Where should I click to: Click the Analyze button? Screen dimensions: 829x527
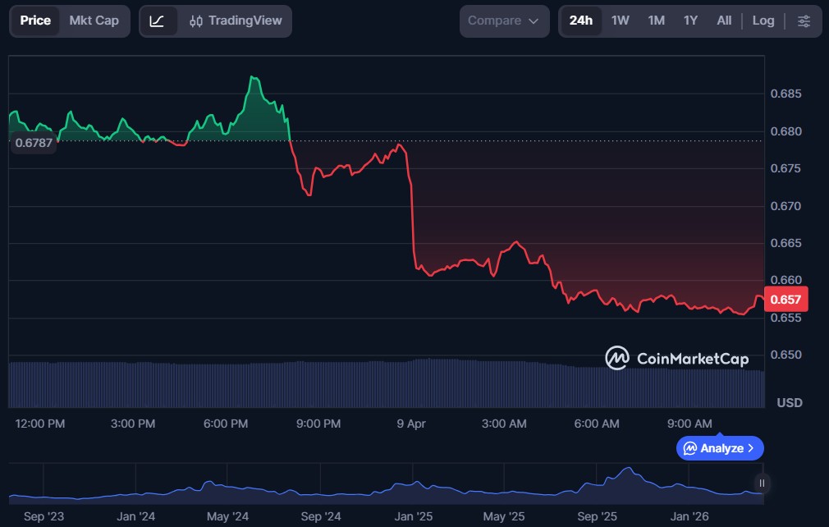pos(720,448)
